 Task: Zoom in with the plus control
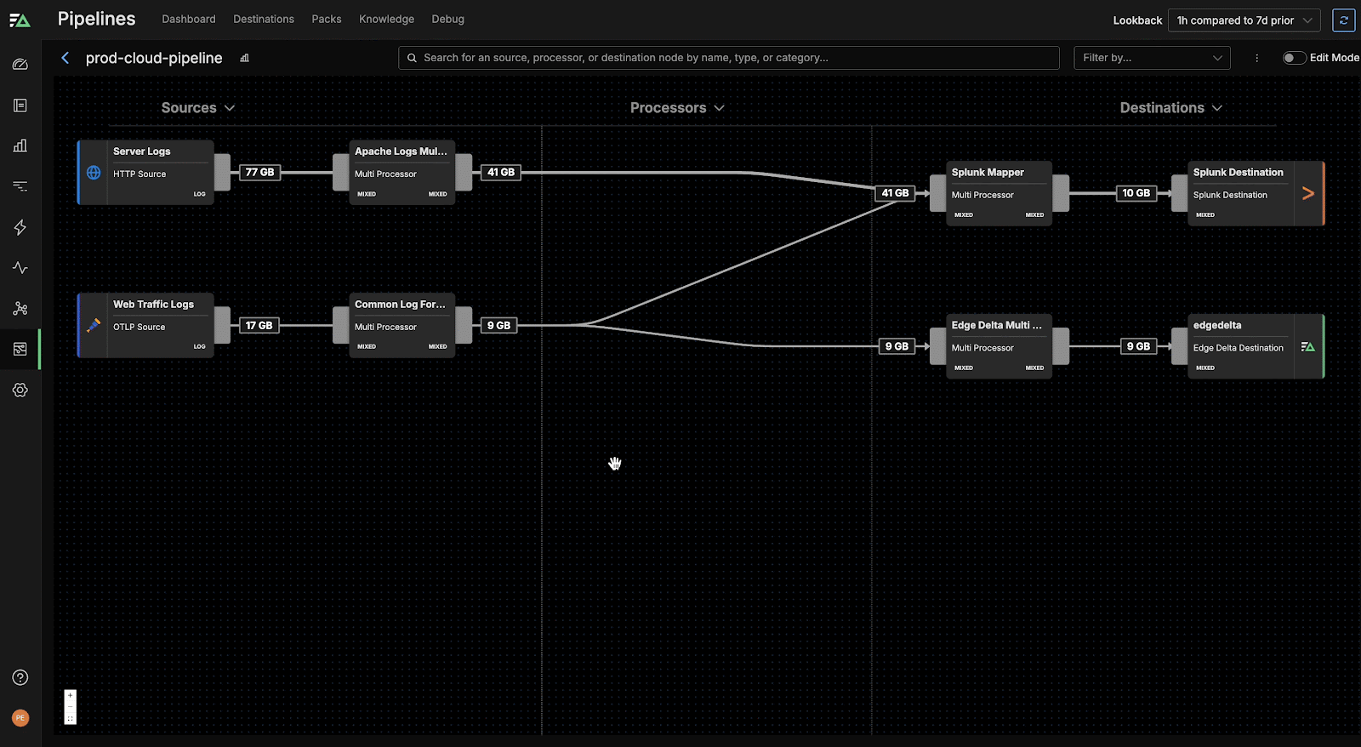(x=71, y=696)
